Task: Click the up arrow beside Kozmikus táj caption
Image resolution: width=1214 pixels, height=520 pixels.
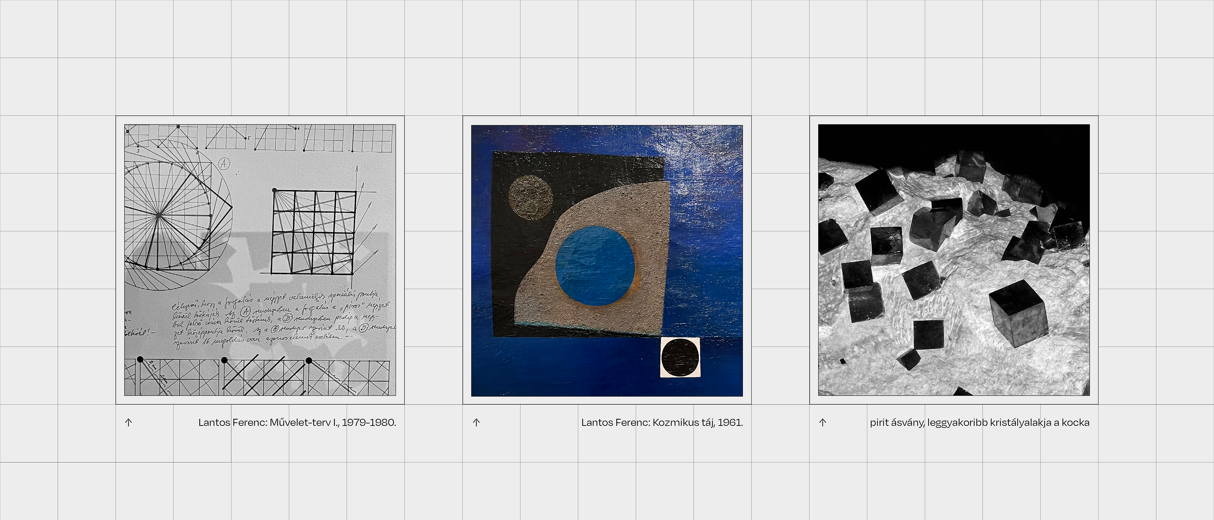Action: (x=476, y=423)
